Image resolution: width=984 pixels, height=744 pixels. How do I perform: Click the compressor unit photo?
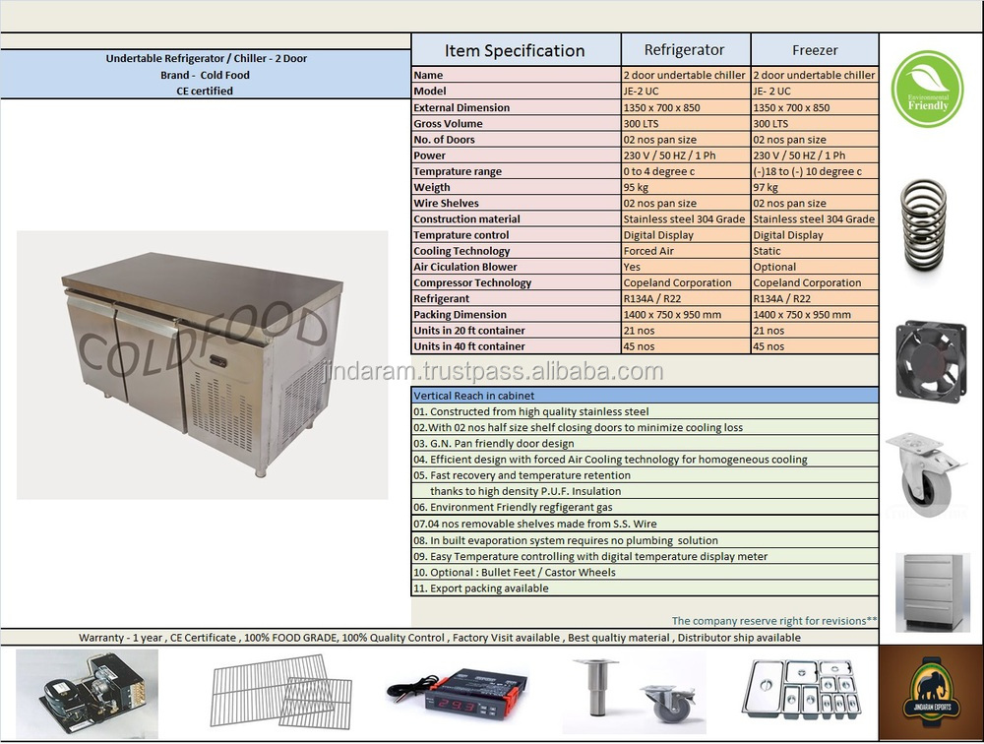tap(88, 693)
